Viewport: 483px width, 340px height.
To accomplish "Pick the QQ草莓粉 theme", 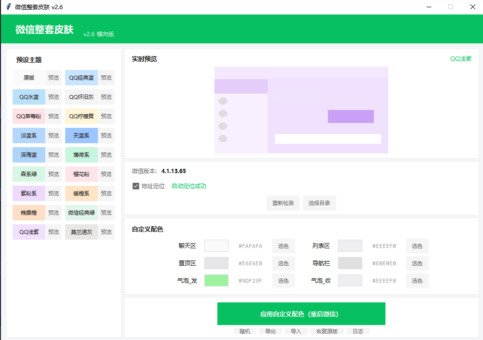I will tap(29, 116).
